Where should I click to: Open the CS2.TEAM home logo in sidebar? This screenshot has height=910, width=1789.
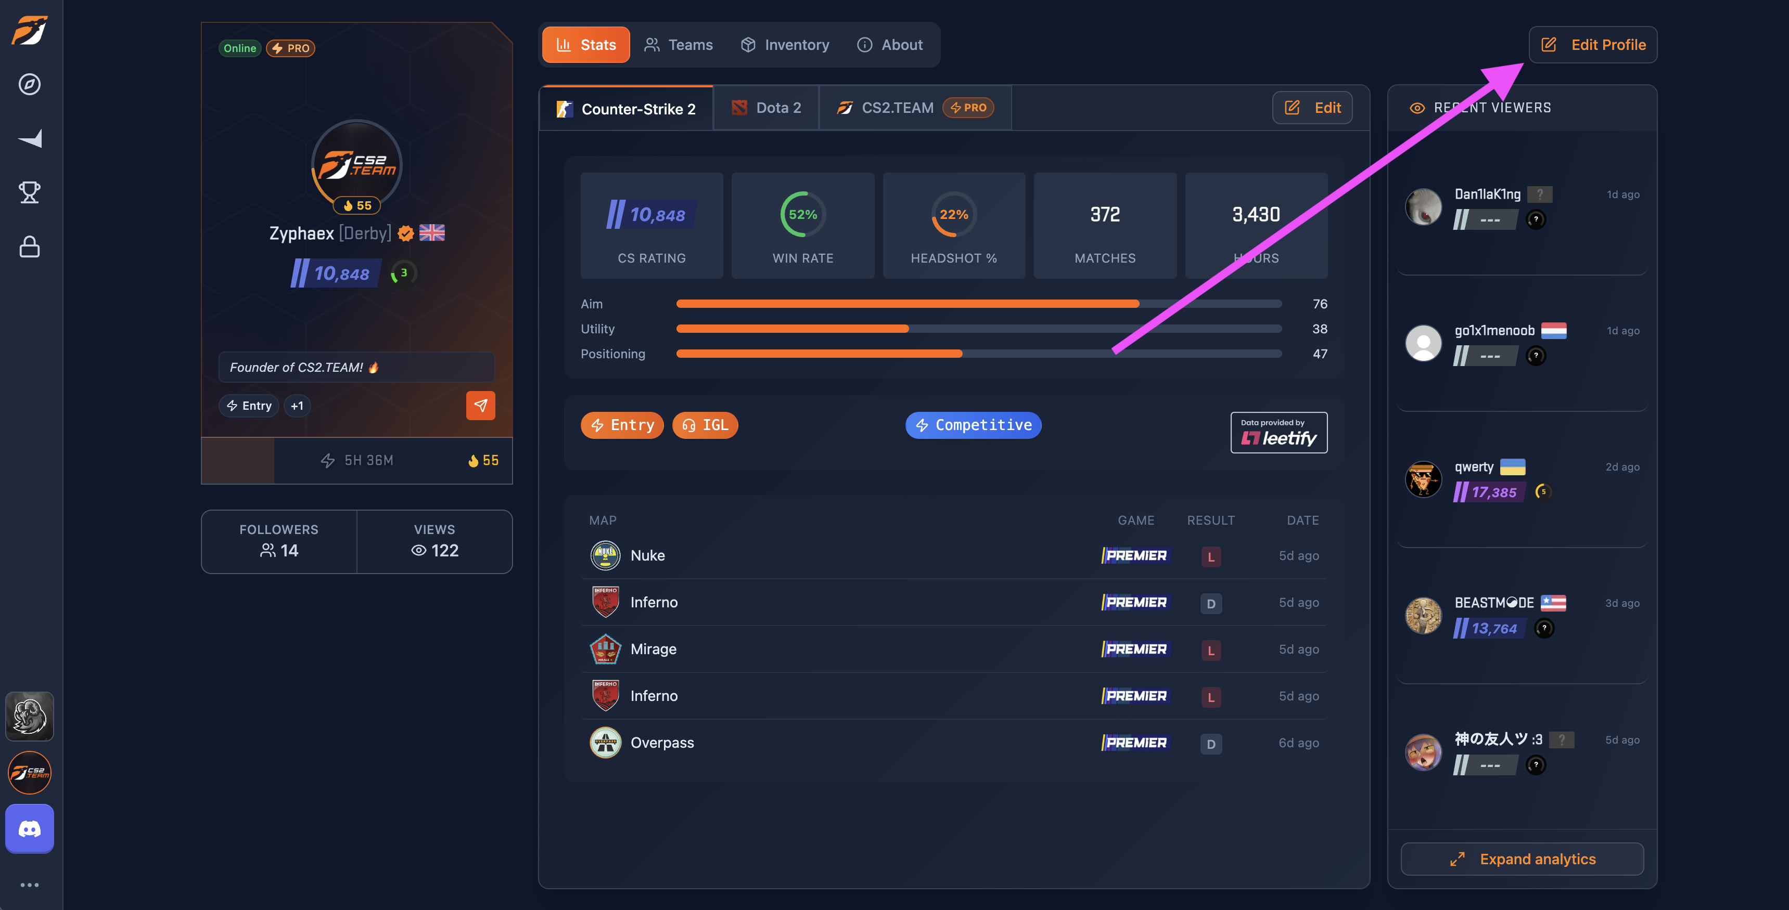coord(29,31)
